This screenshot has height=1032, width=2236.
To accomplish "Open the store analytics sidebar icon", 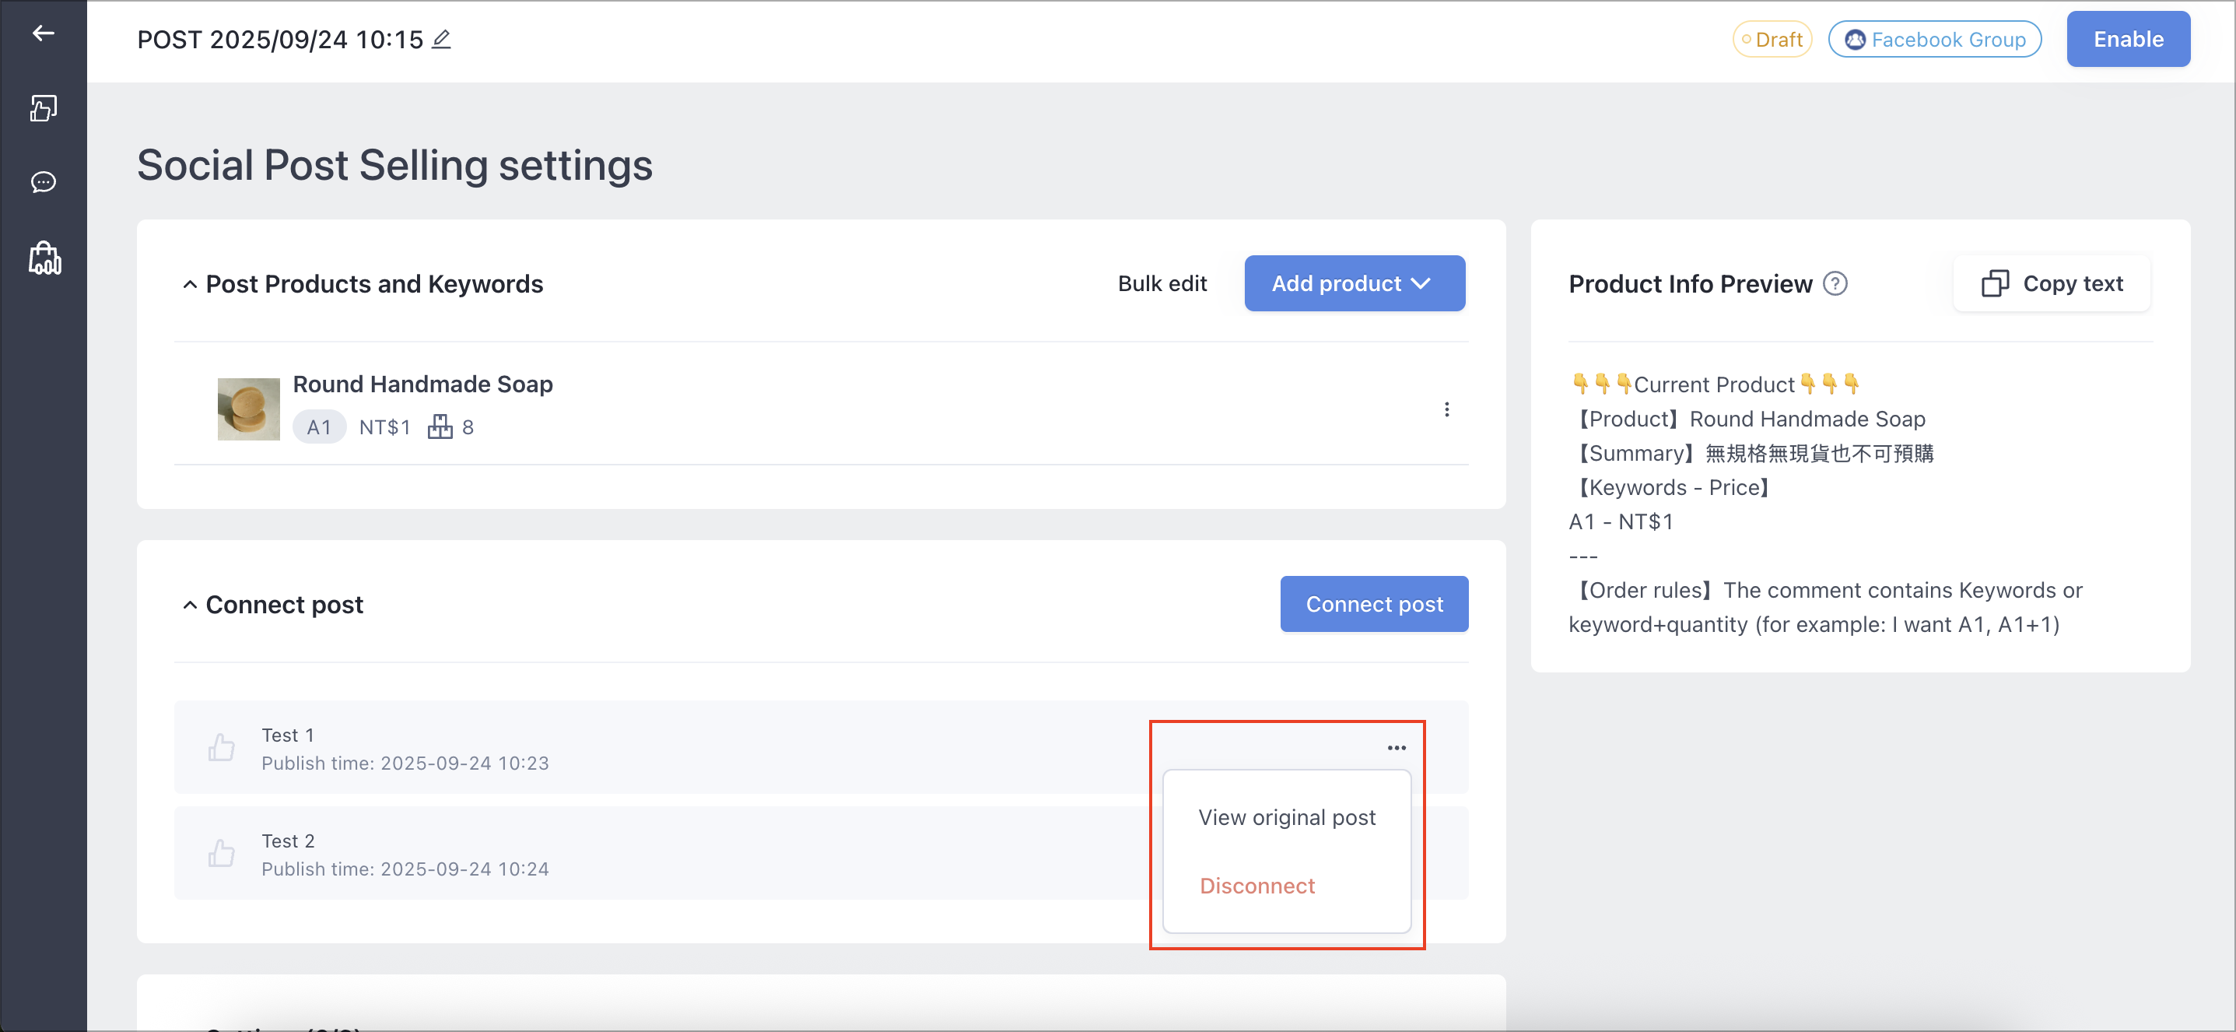I will tap(44, 258).
